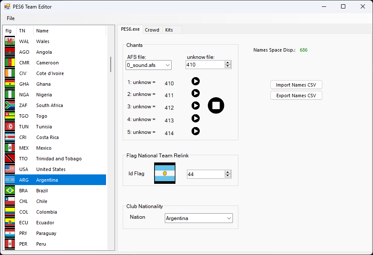
Task: Select the United States team name
Action: pos(51,169)
